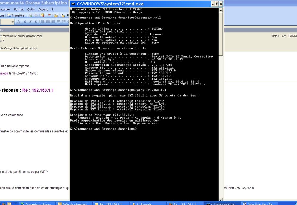Click the Transférer forward button
The height and width of the screenshot is (205, 297).
point(16,15)
